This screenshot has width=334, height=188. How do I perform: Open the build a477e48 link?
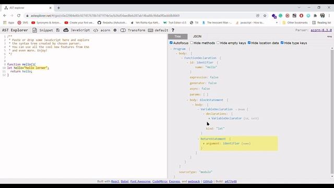[231, 181]
